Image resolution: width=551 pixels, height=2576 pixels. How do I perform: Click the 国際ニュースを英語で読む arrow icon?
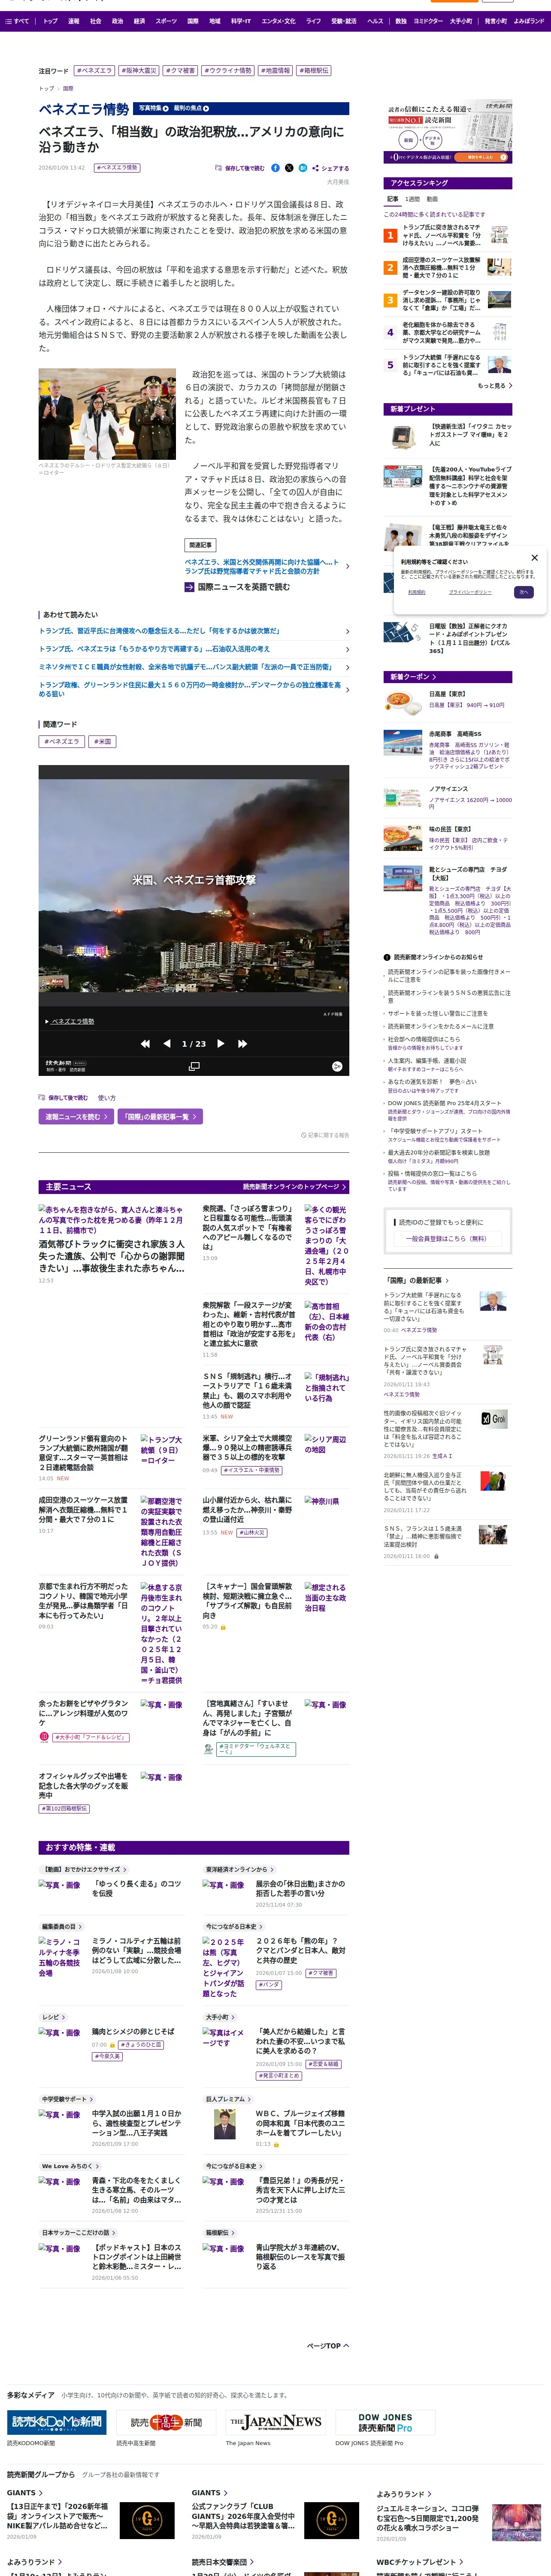(189, 587)
